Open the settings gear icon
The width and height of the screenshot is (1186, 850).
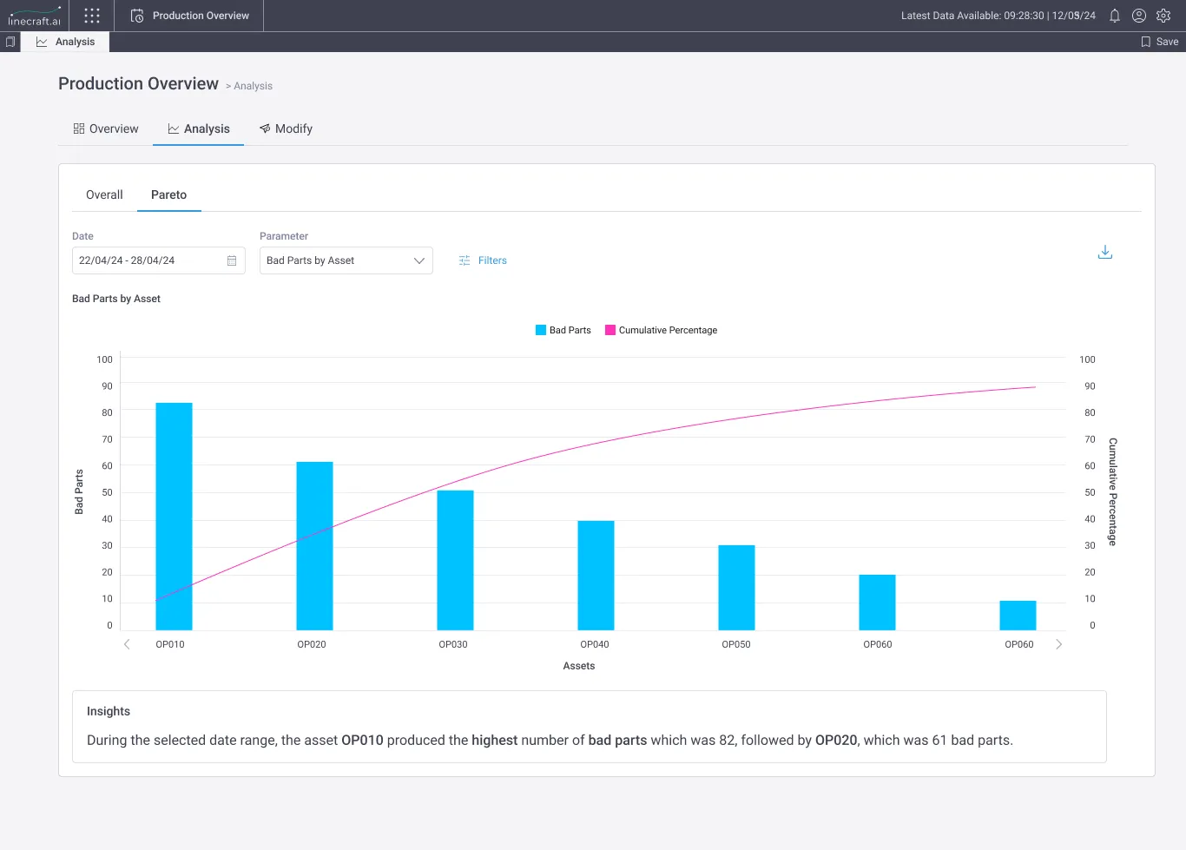pyautogui.click(x=1163, y=16)
